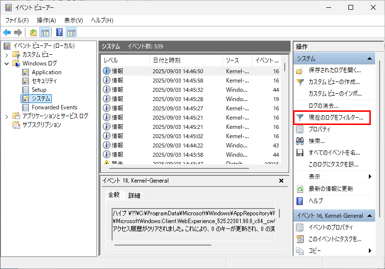Open the 表示(V) menu
The height and width of the screenshot is (269, 385).
pos(73,21)
